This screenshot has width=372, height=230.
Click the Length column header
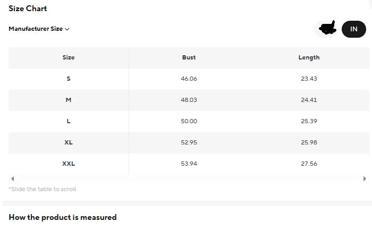pyautogui.click(x=309, y=57)
